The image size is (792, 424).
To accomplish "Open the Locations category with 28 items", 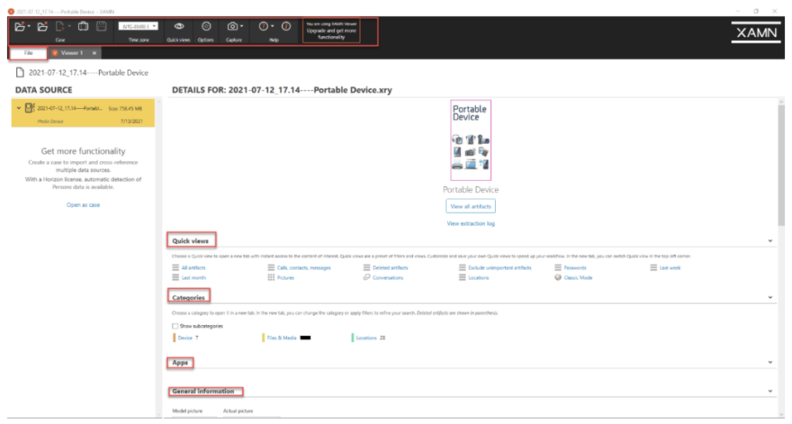I will click(x=366, y=338).
